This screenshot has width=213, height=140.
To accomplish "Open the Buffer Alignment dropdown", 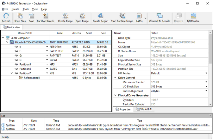I will tap(206, 91).
